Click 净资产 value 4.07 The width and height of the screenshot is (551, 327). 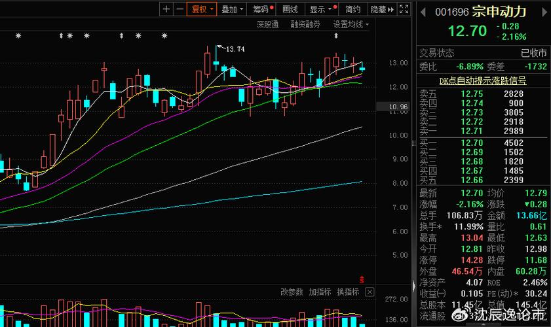[x=474, y=283]
